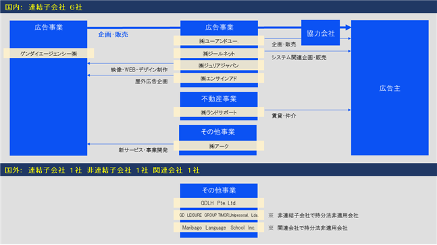
Task: Click the ㈱ジールネット box
Action: click(219, 53)
